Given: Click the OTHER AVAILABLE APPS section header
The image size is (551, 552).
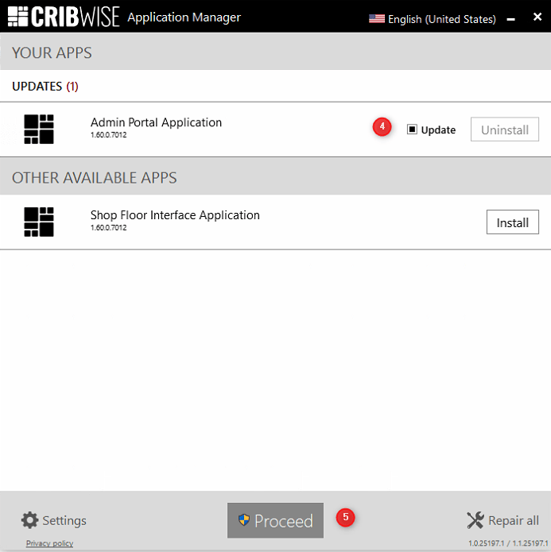Looking at the screenshot, I should tap(94, 177).
